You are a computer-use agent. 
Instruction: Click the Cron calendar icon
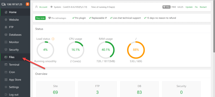click(x=6, y=72)
